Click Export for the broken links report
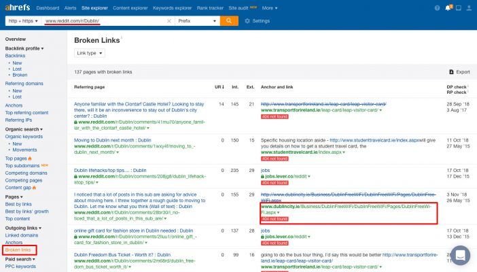 pos(459,71)
